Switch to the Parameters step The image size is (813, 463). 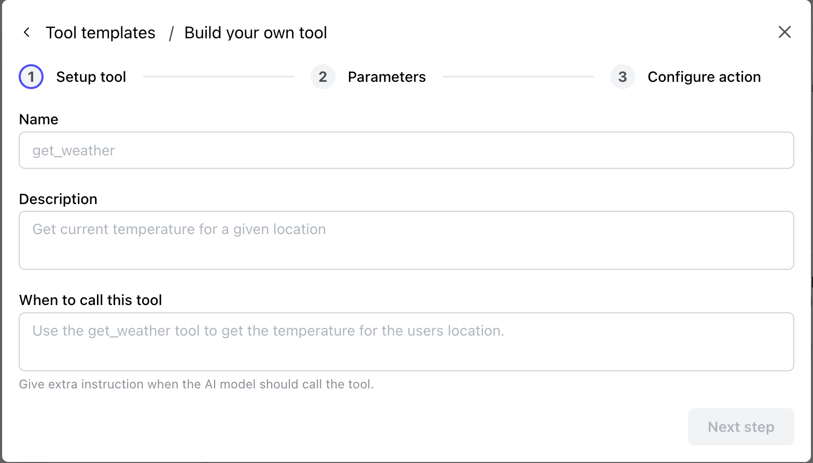[x=386, y=77]
